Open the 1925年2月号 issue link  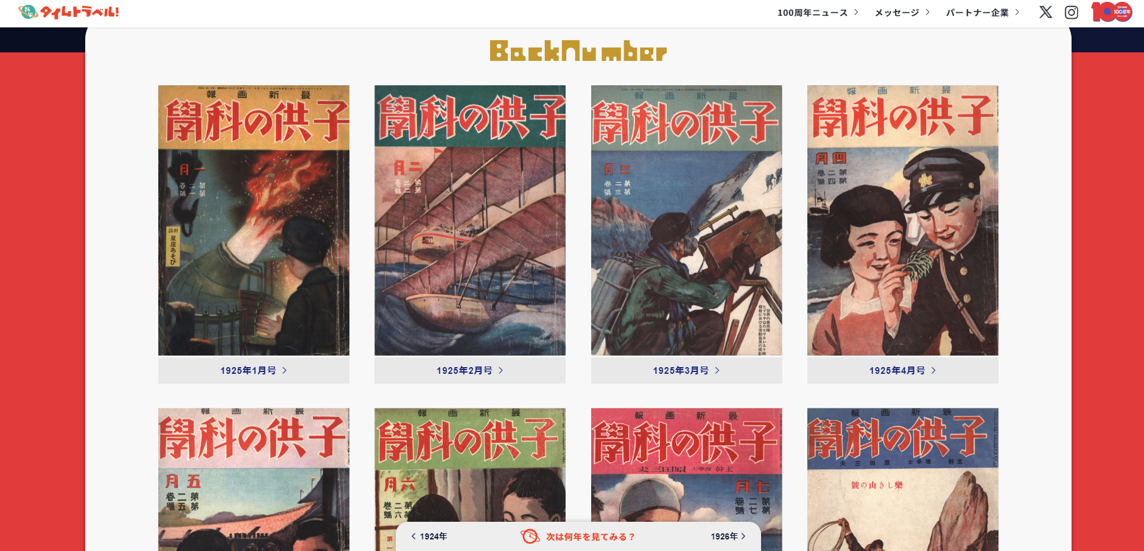(x=470, y=370)
